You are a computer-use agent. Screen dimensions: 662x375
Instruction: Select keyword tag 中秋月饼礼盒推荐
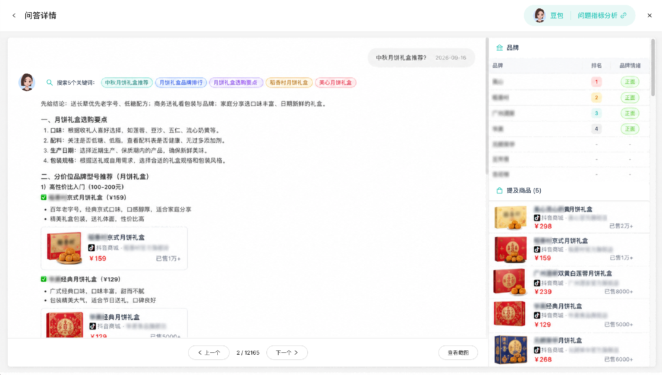tap(127, 83)
